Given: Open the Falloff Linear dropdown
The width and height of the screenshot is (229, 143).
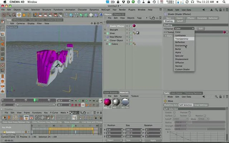Looking at the screenshot, I should coord(180,119).
